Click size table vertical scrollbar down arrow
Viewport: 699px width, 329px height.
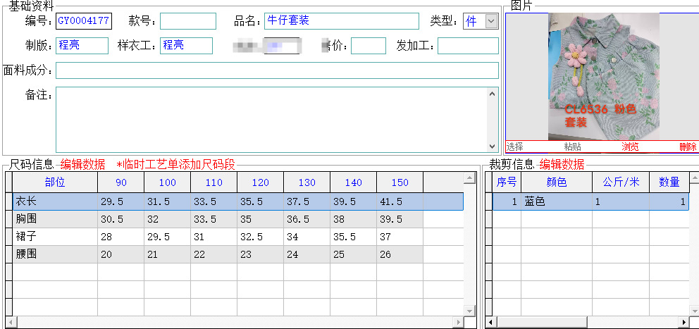pyautogui.click(x=469, y=310)
